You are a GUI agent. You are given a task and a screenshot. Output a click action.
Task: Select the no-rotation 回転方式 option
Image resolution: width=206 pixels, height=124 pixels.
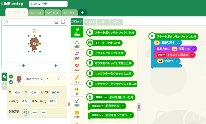pyautogui.click(x=44, y=112)
